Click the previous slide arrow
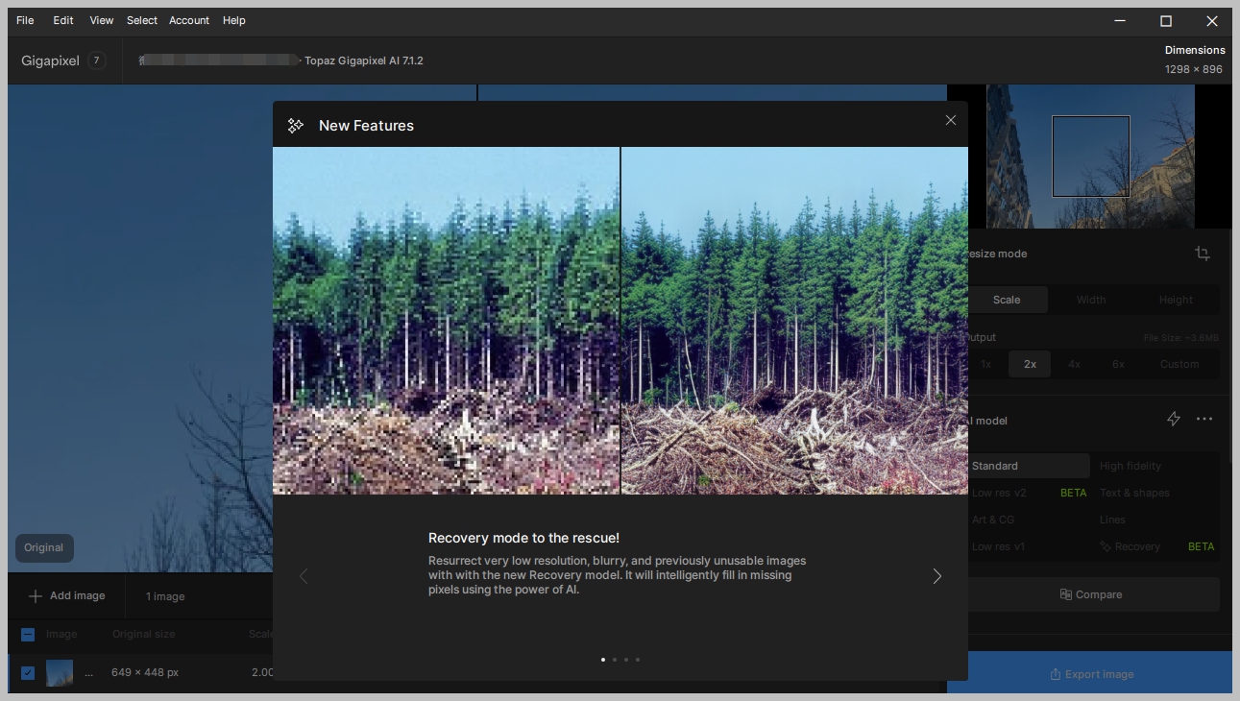 click(x=304, y=576)
